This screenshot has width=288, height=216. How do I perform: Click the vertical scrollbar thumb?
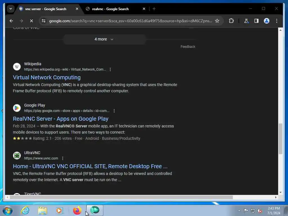(x=280, y=139)
